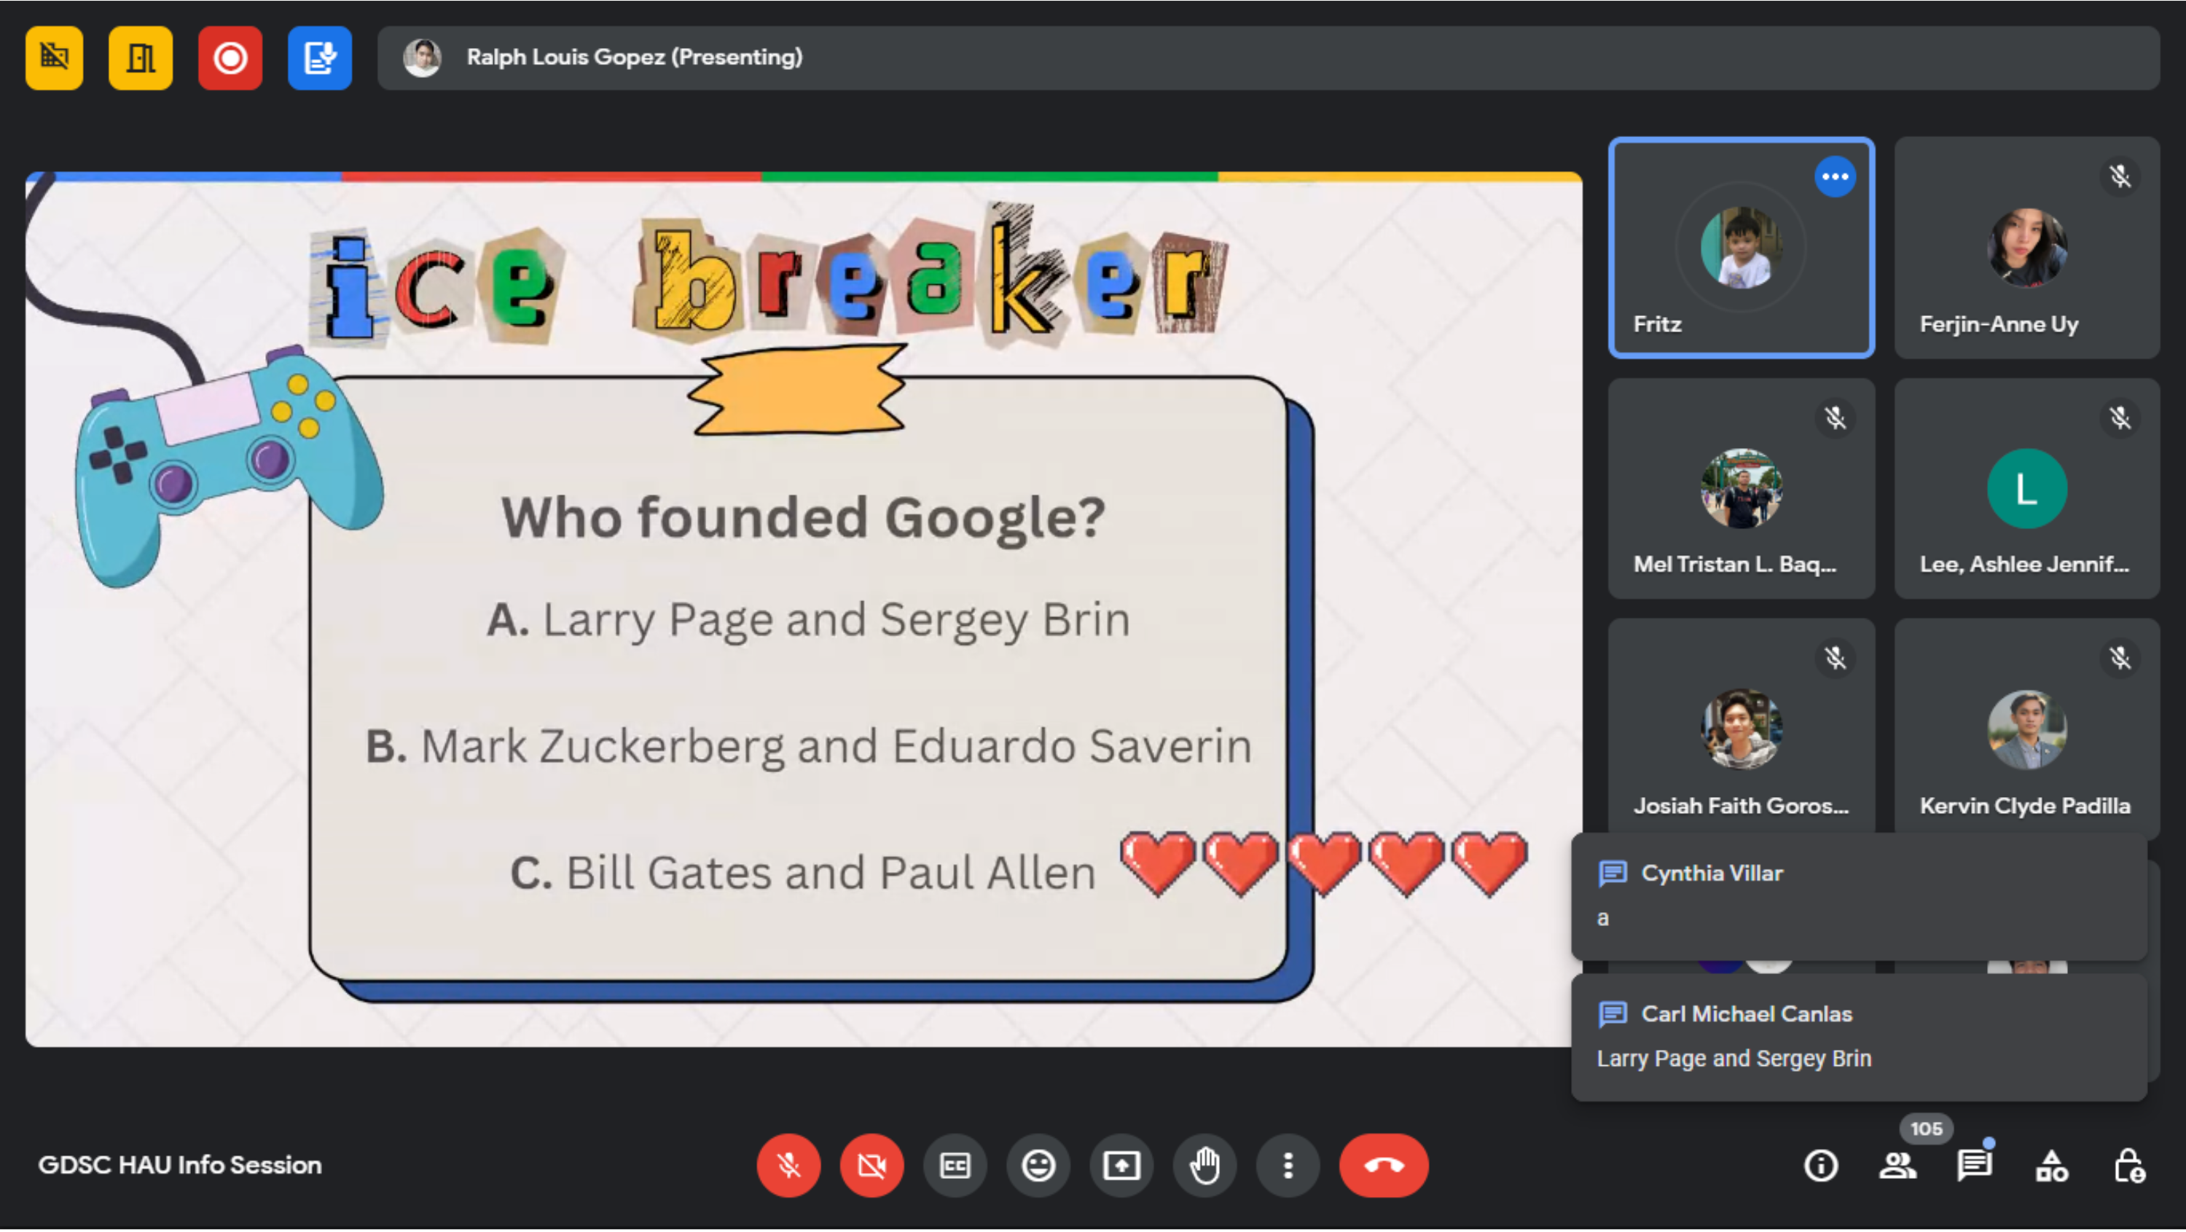
Task: Select Mel Tristan L. Baq... avatar
Action: point(1742,489)
